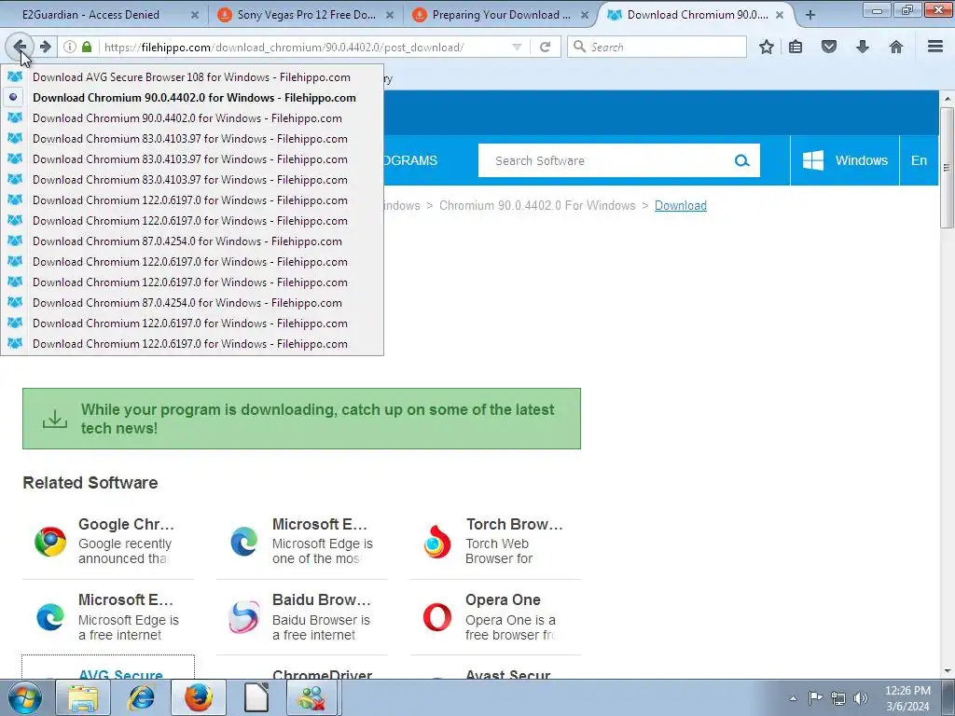
Task: Click the green downloading tech news banner
Action: pos(301,419)
